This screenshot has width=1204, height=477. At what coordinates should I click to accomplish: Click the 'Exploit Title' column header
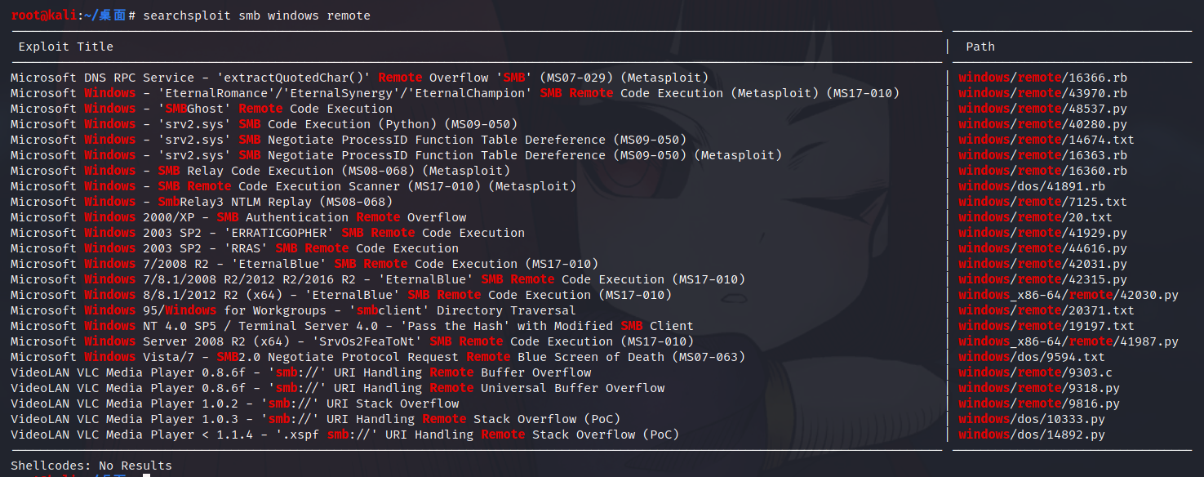tap(66, 47)
